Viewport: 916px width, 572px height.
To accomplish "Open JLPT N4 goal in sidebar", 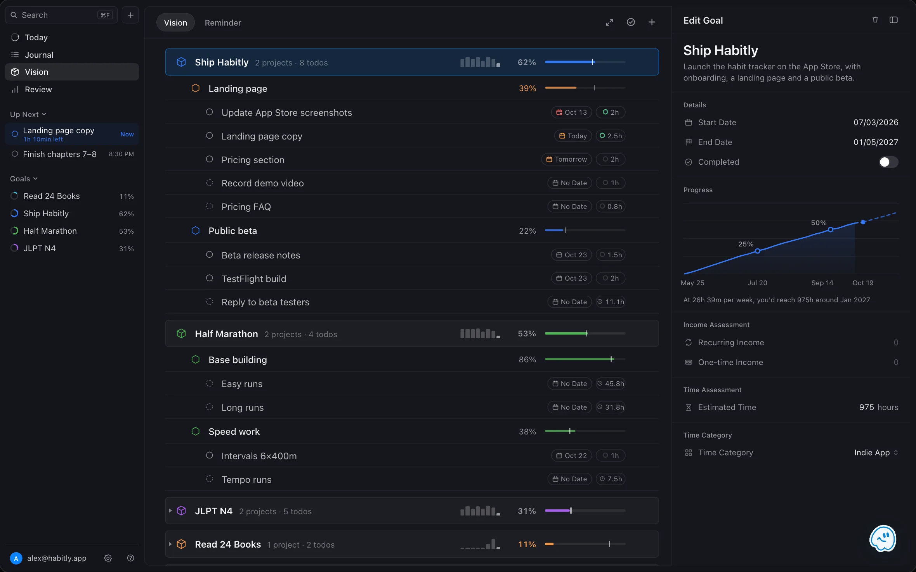I will click(72, 248).
